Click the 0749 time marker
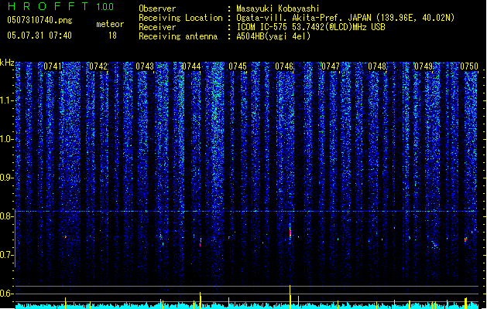Viewport: 487px width, 309px height. pyautogui.click(x=424, y=66)
